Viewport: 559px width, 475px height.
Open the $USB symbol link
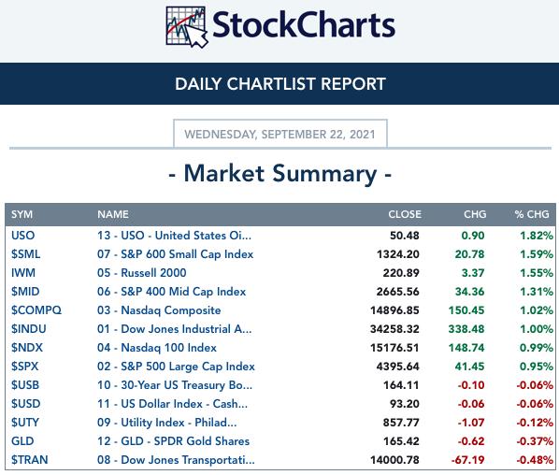pyautogui.click(x=25, y=385)
